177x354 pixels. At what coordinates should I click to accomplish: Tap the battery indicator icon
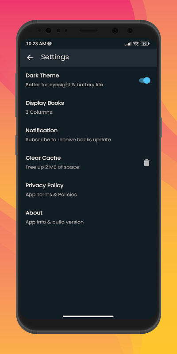tap(145, 43)
